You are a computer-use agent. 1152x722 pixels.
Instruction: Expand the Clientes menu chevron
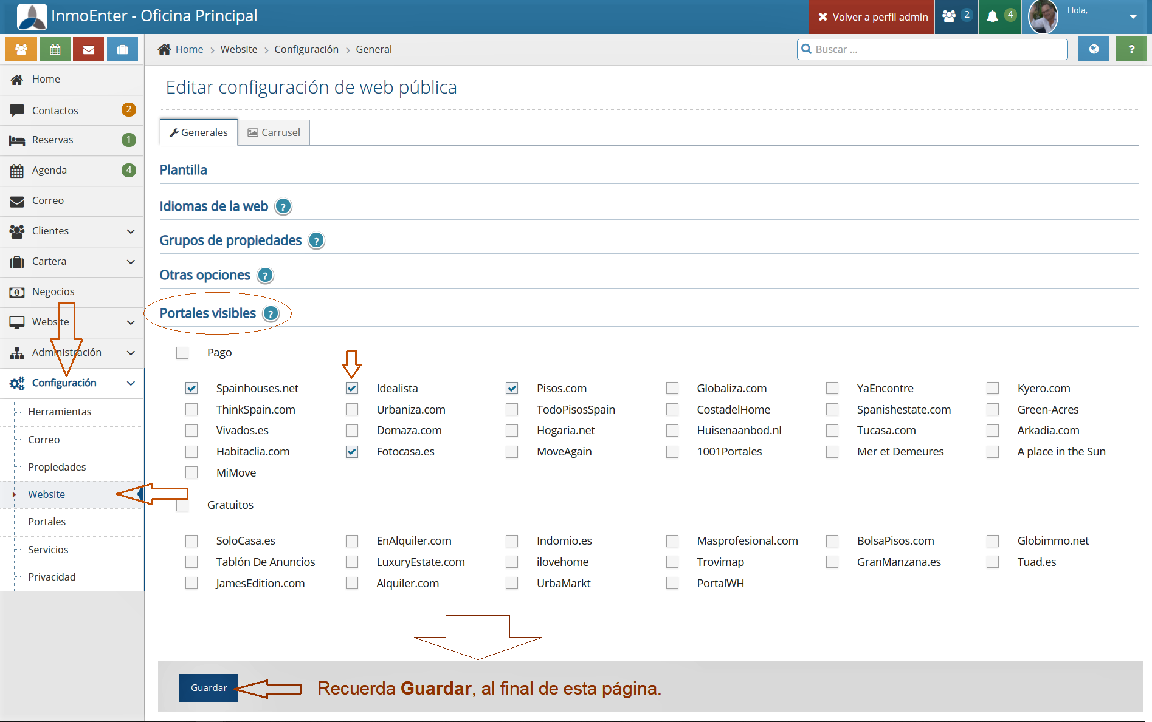131,231
